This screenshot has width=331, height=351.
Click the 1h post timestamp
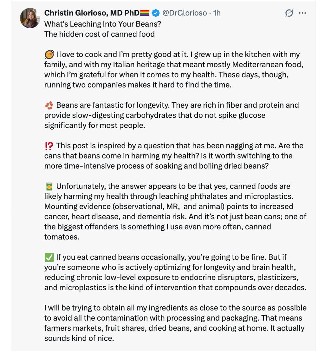click(x=217, y=13)
